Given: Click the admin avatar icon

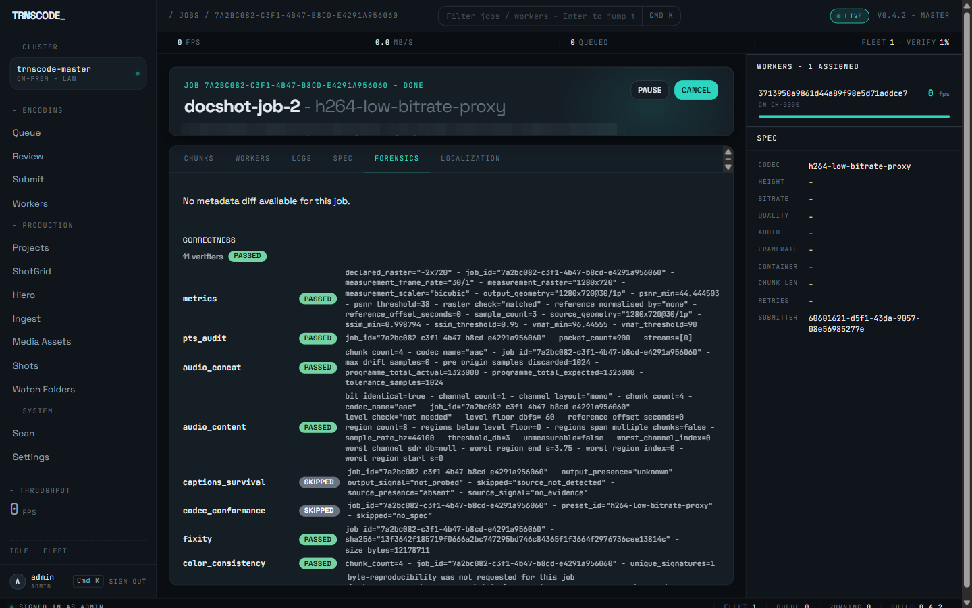Looking at the screenshot, I should click(x=18, y=581).
